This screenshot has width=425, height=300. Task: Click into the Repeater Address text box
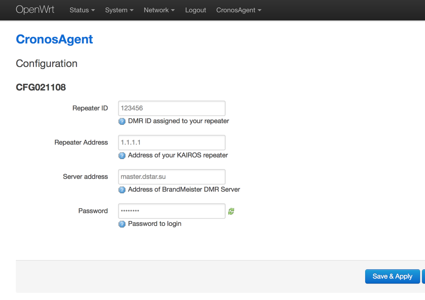pyautogui.click(x=172, y=143)
